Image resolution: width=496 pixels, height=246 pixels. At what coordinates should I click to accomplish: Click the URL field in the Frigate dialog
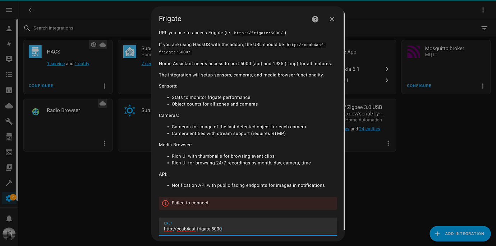point(248,228)
